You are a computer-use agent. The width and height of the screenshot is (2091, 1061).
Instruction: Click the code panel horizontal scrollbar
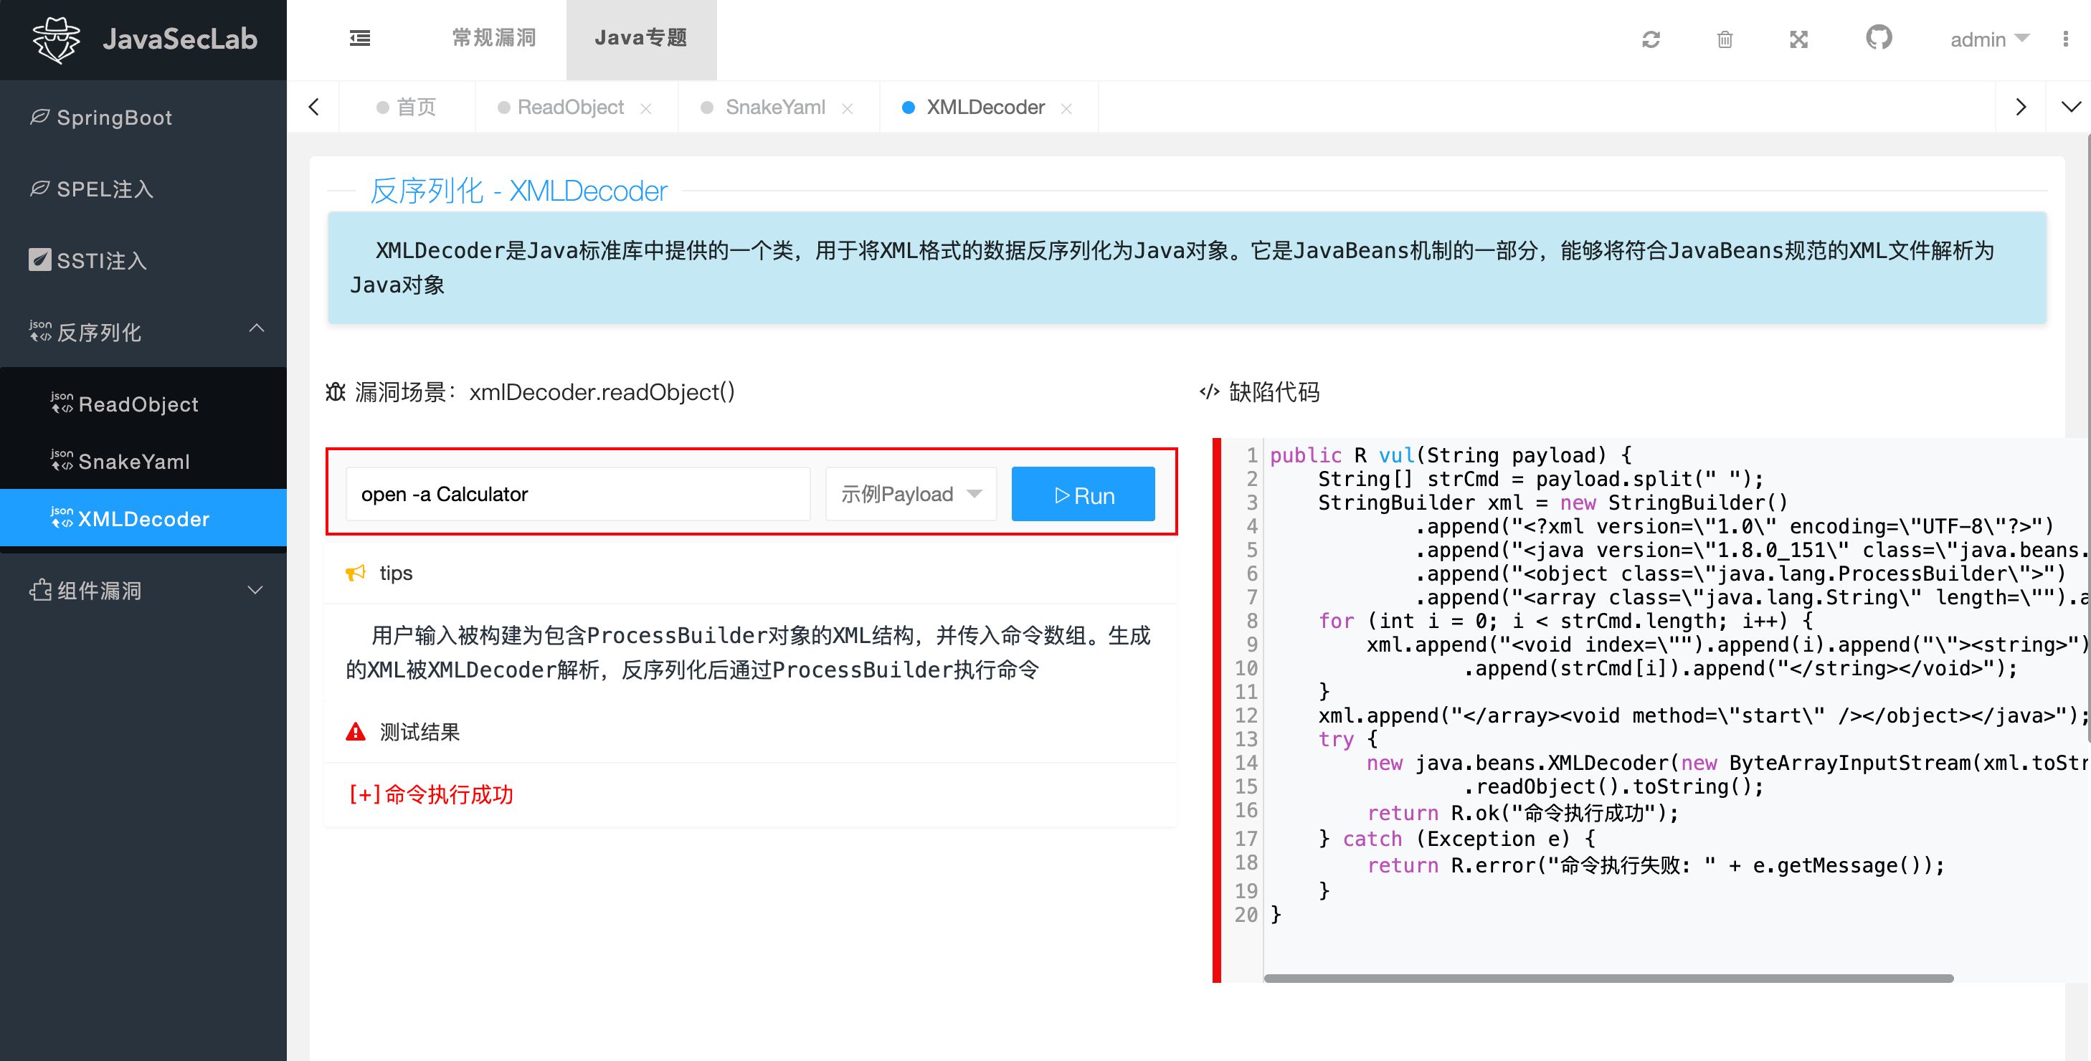pyautogui.click(x=1608, y=978)
